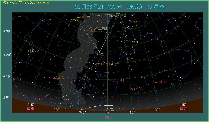Select the Southeast direction marker (南東)

31,109
